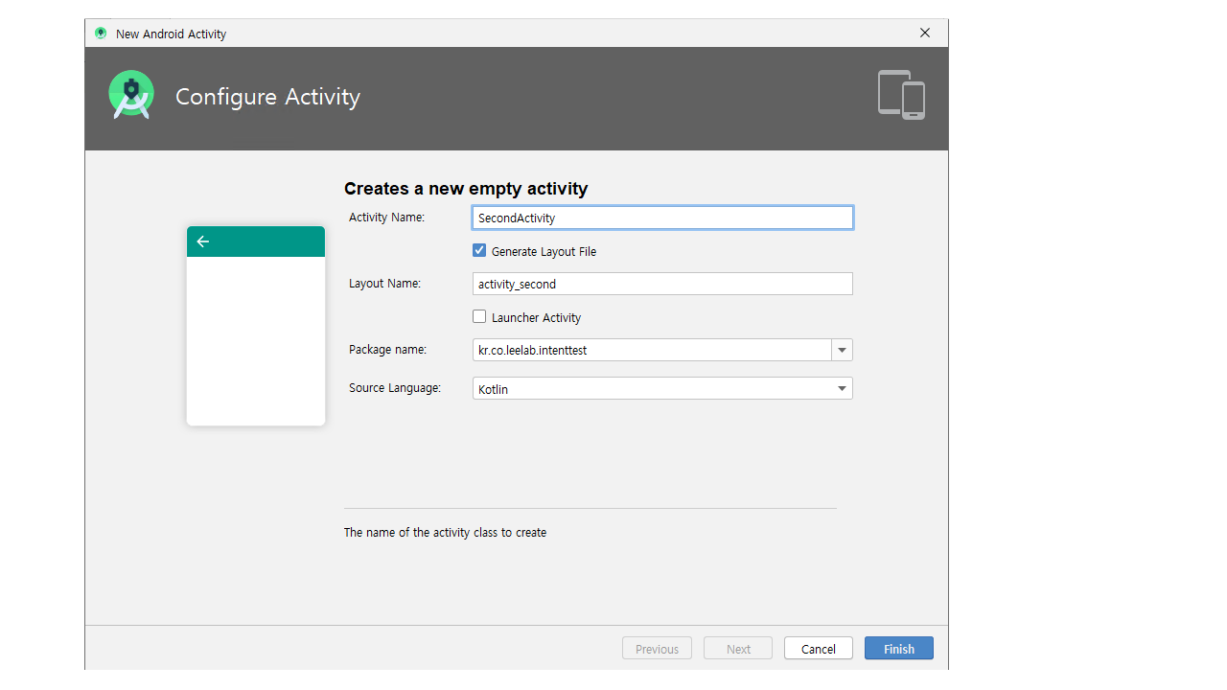Focus the Activity Name field with SecondActivity
Image resolution: width=1227 pixels, height=690 pixels.
(661, 218)
